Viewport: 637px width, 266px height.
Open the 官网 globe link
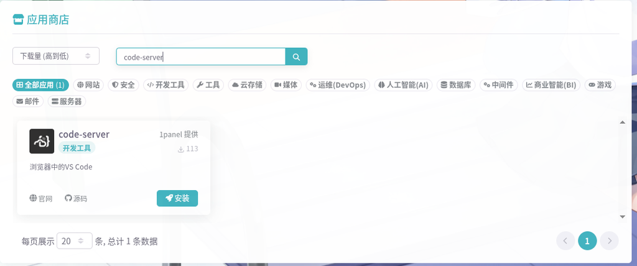[40, 199]
